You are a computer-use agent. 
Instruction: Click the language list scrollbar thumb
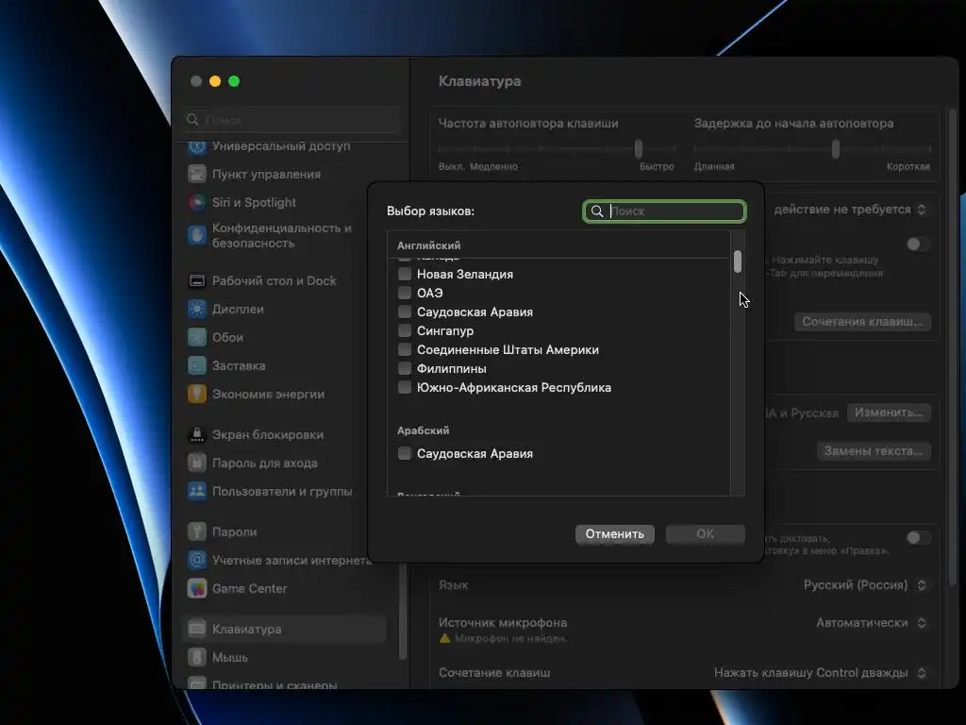point(738,261)
